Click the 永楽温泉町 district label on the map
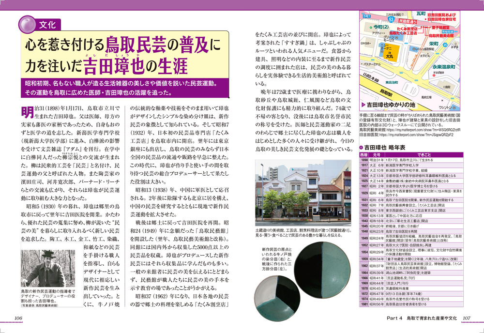Image resolution: width=484 pixels, height=333 pixels. [x=443, y=67]
